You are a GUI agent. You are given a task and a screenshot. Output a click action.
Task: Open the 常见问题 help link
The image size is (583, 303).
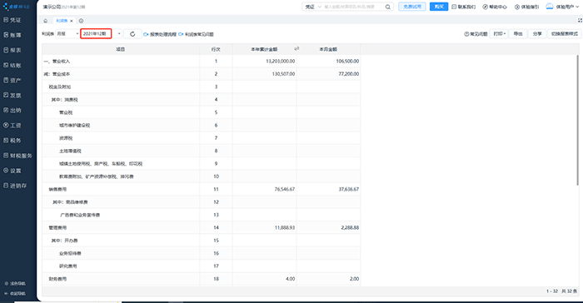(476, 34)
